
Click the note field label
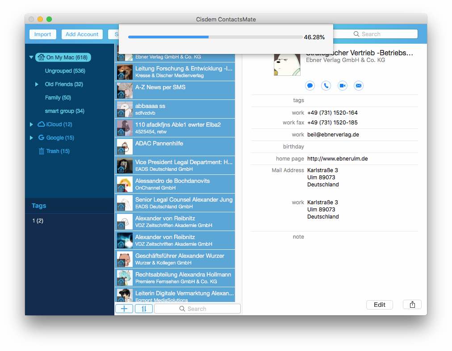[298, 237]
